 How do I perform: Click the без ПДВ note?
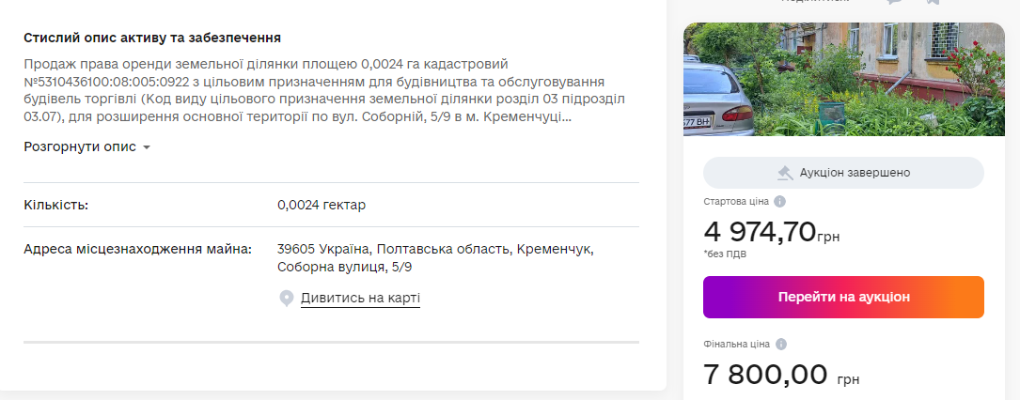[x=725, y=254]
